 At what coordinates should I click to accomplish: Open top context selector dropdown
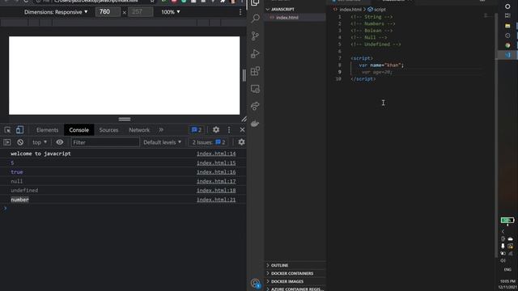click(x=40, y=142)
